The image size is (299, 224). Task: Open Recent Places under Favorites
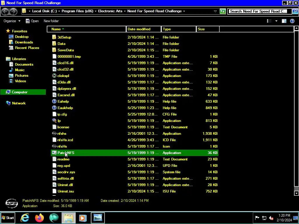coord(27,48)
